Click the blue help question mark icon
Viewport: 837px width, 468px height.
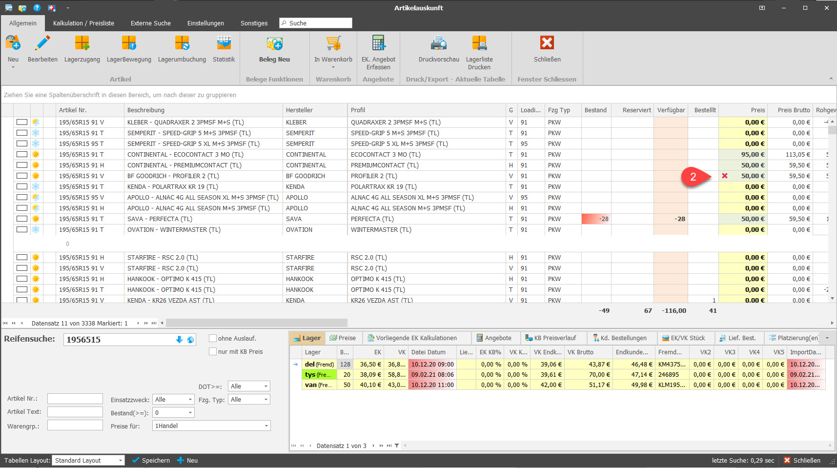click(37, 8)
